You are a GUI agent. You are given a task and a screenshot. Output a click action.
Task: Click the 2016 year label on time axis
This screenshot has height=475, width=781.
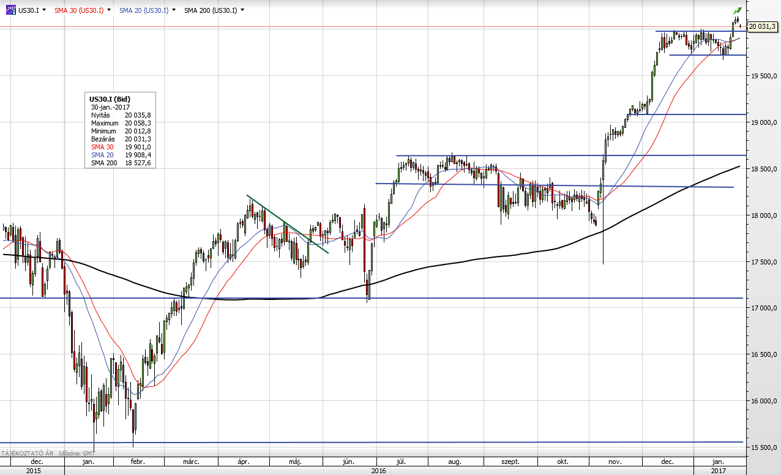point(378,470)
